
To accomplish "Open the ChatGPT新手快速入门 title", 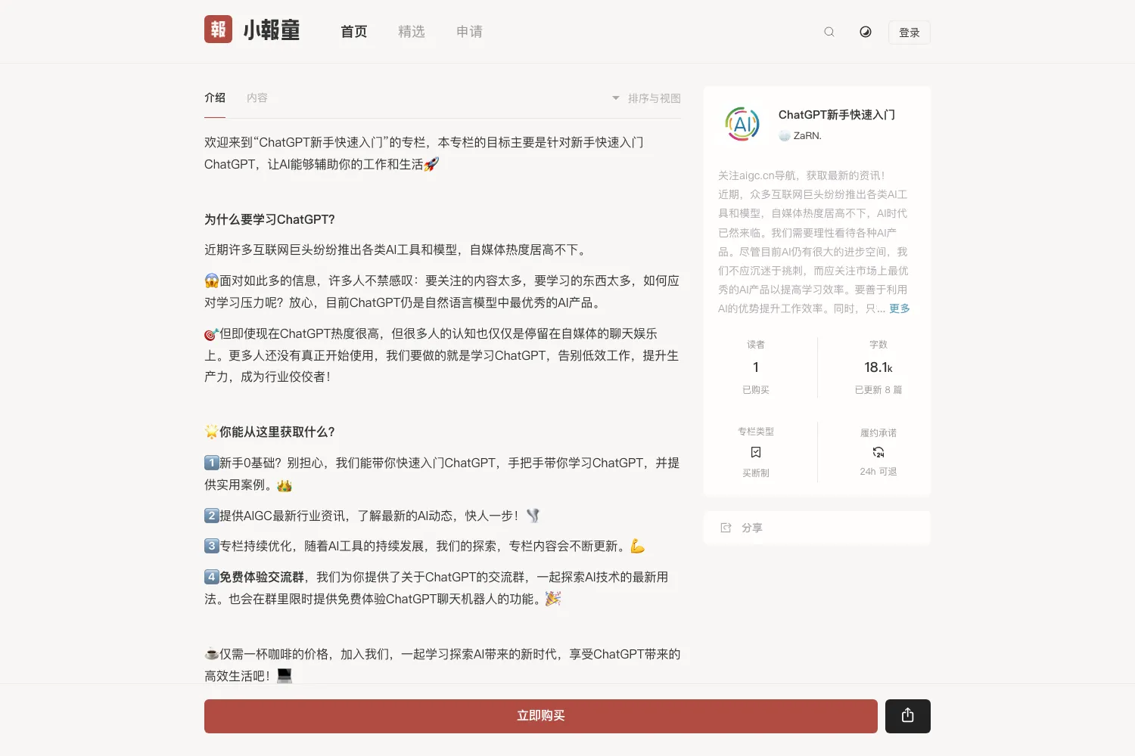I will [837, 115].
